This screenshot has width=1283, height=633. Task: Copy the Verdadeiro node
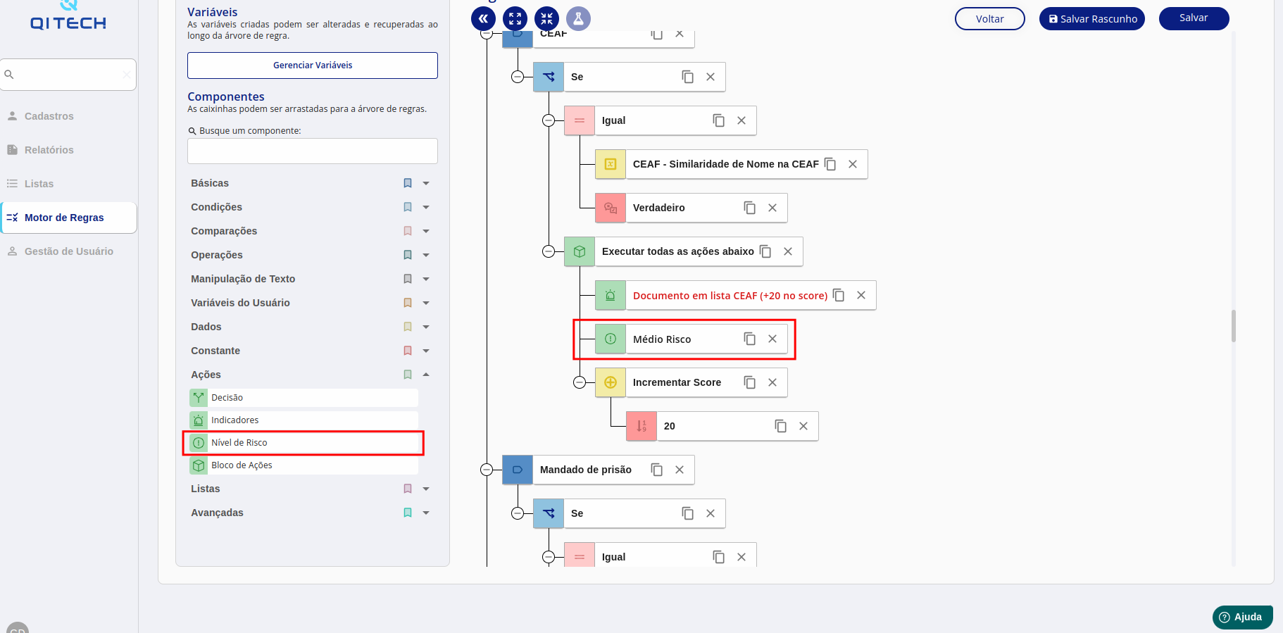[750, 208]
